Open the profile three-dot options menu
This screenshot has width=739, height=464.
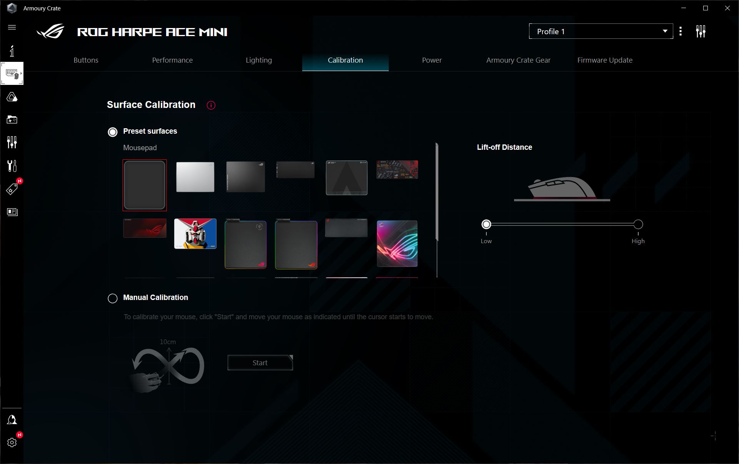coord(681,31)
